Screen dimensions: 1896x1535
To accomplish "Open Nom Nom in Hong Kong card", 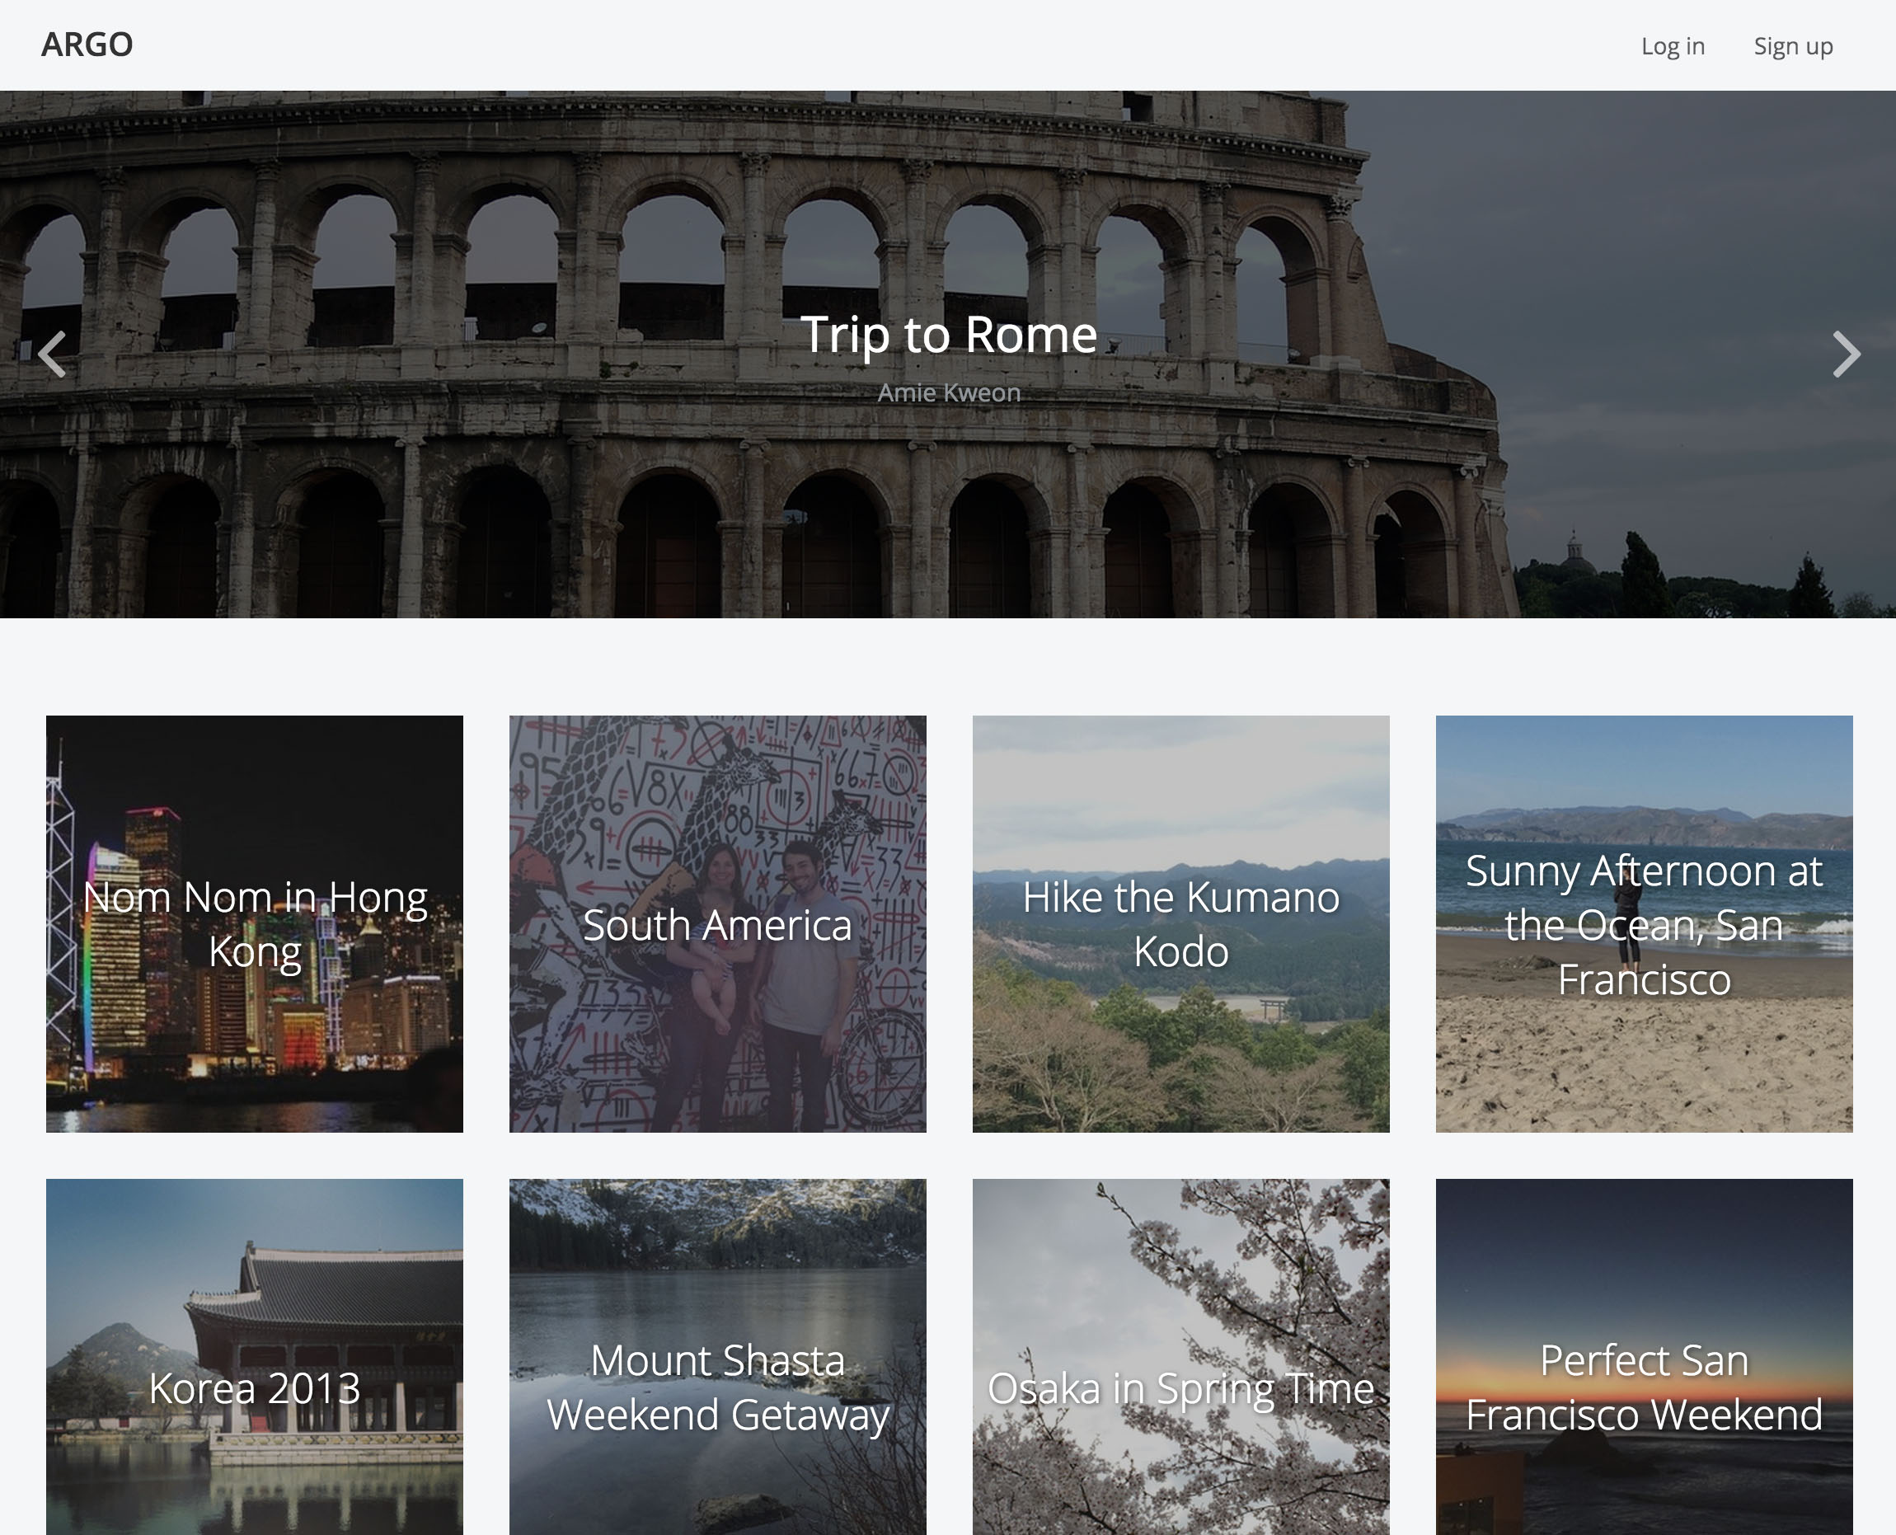I will [x=255, y=924].
